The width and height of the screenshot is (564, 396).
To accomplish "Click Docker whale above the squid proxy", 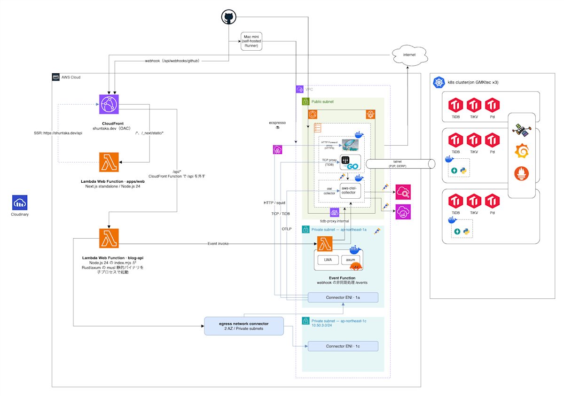I will coord(360,135).
